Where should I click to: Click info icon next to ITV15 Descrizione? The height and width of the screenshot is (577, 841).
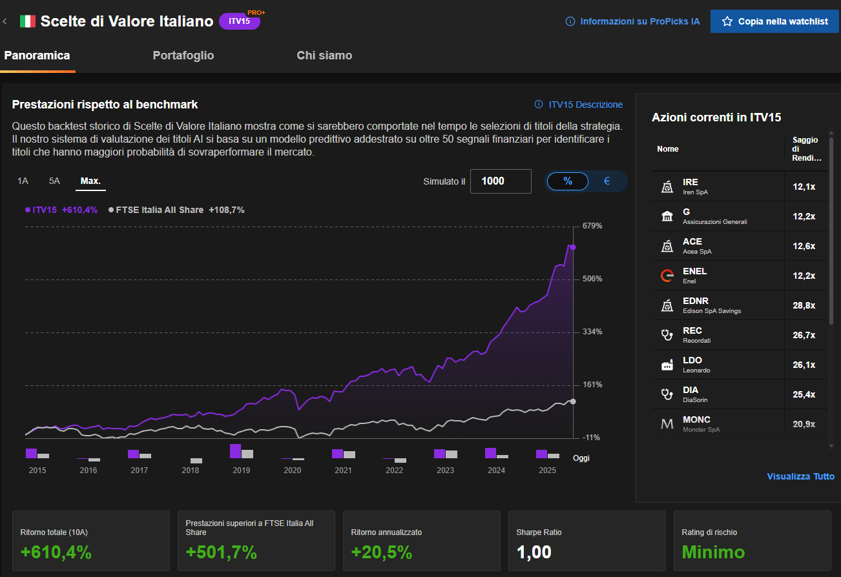[x=538, y=105]
